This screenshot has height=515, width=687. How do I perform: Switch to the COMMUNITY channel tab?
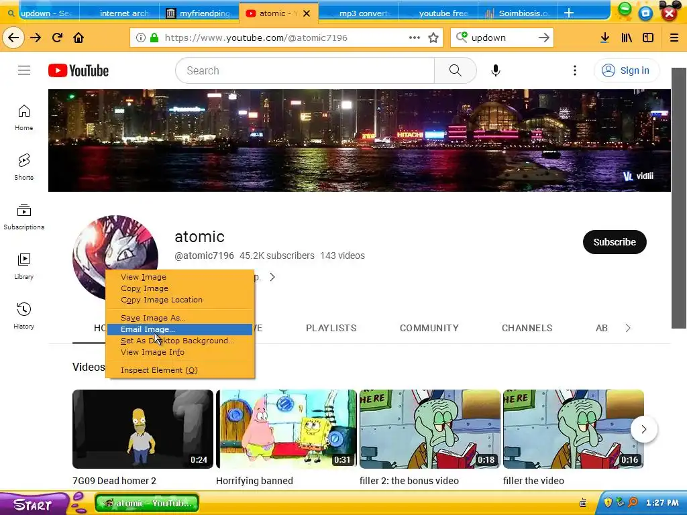click(429, 328)
